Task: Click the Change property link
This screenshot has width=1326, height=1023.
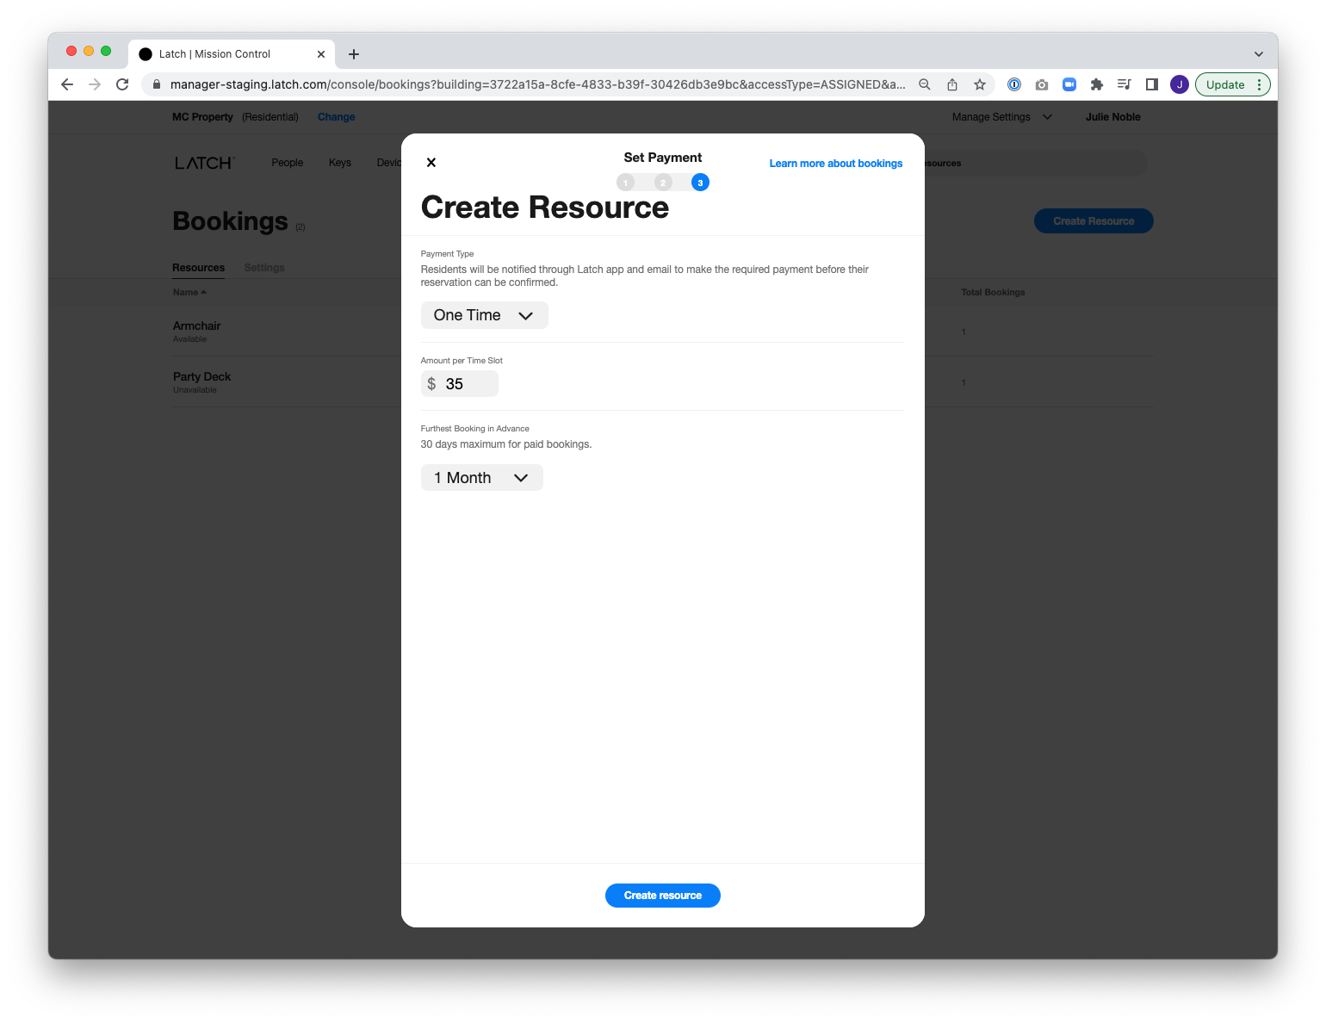Action: click(336, 117)
